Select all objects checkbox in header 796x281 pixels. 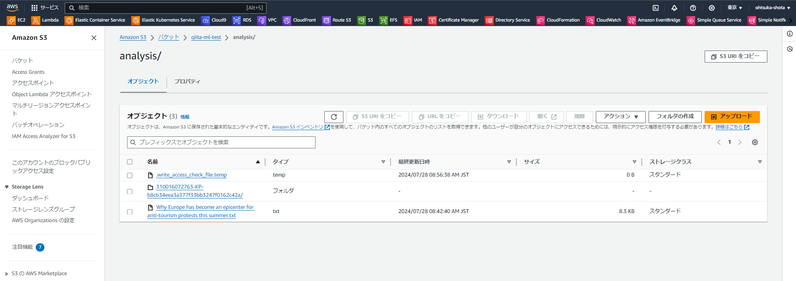130,162
